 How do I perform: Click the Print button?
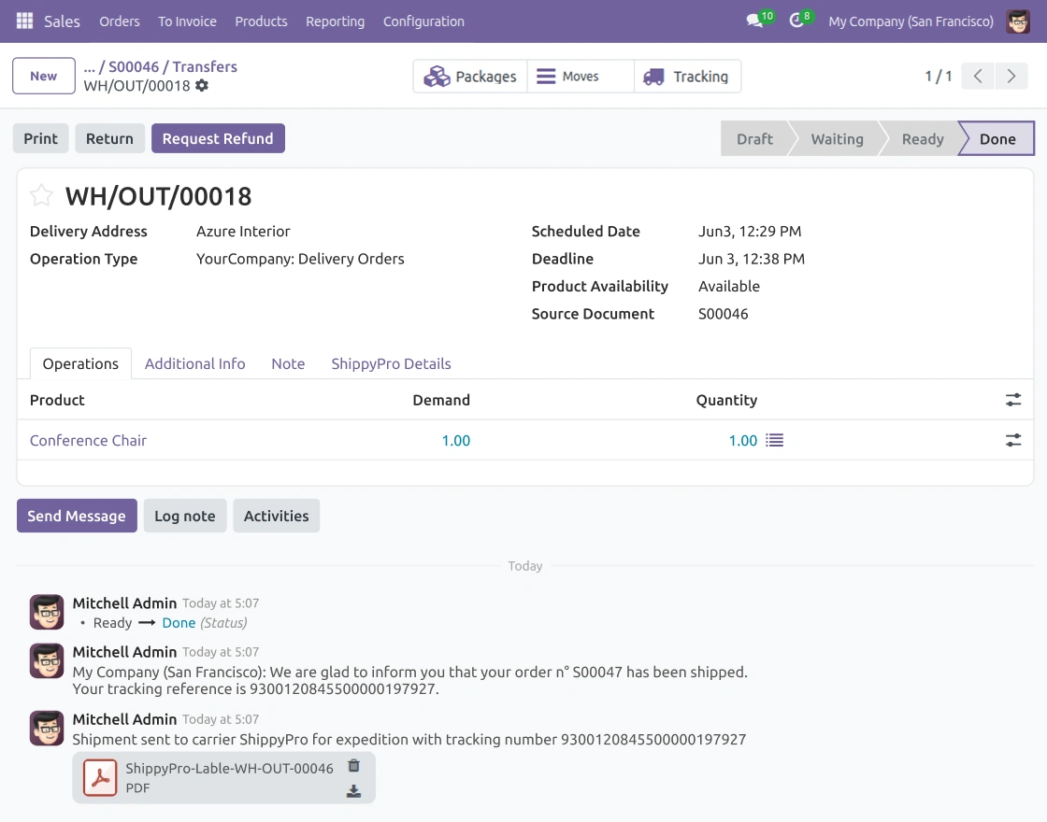click(41, 138)
